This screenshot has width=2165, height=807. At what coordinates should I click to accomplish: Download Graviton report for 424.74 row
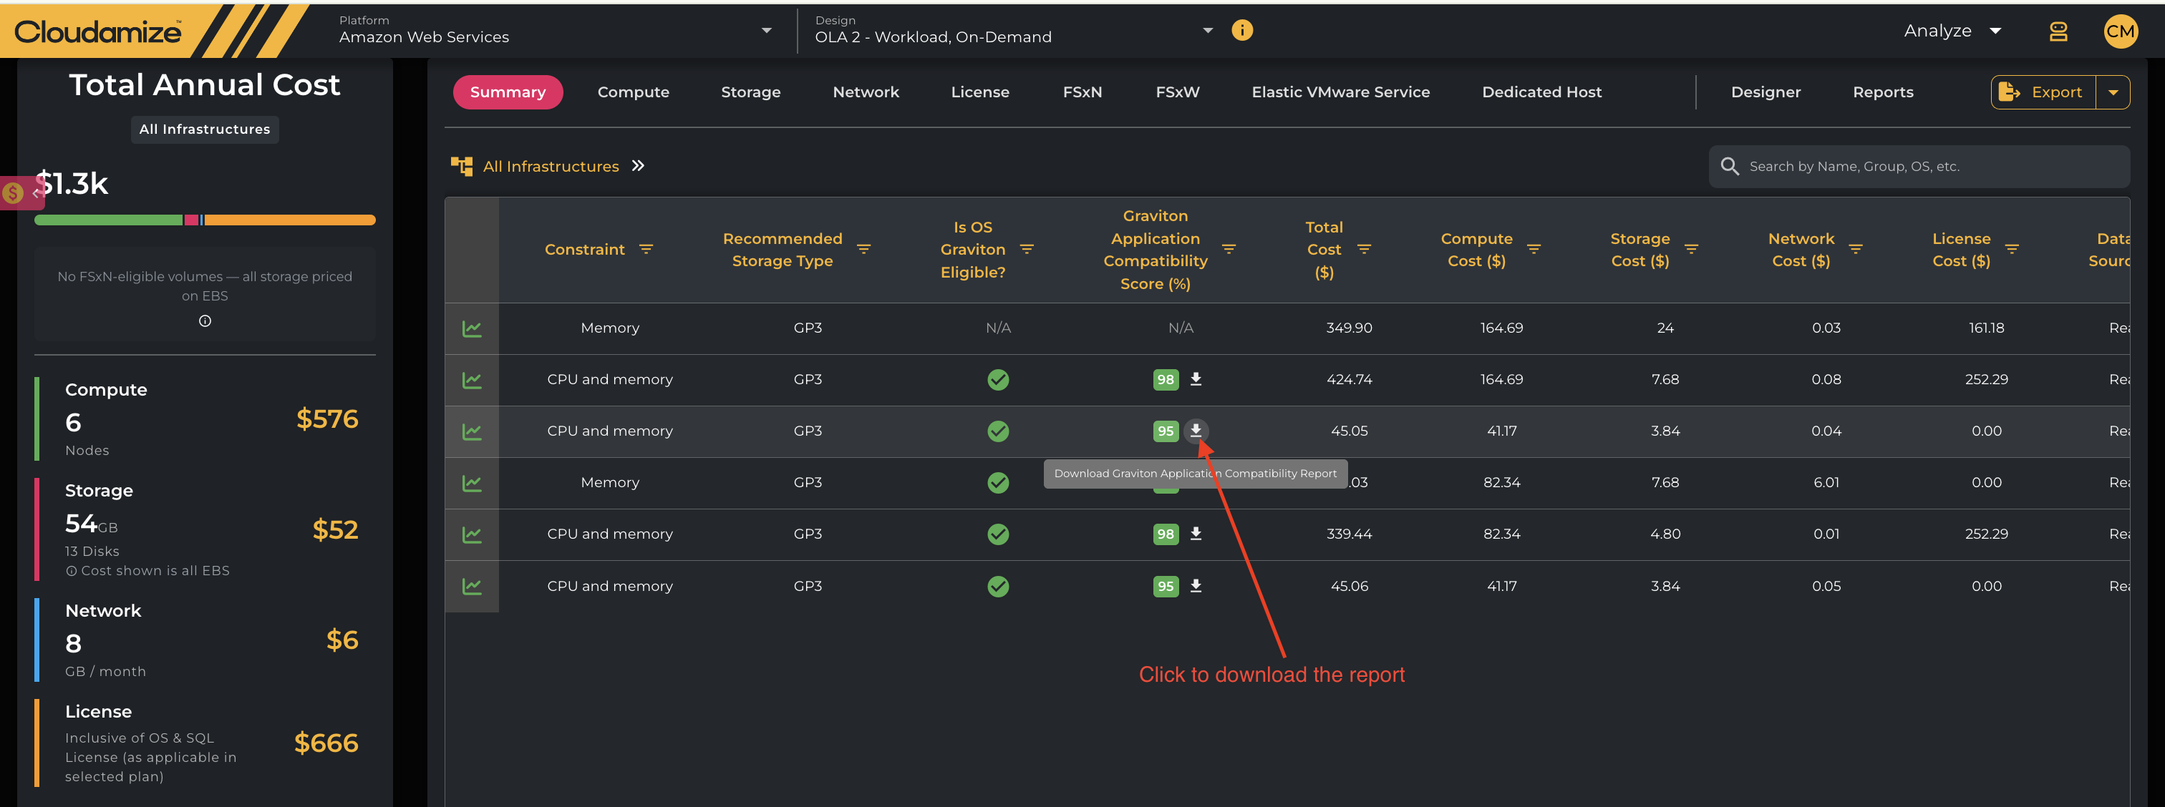[1195, 380]
